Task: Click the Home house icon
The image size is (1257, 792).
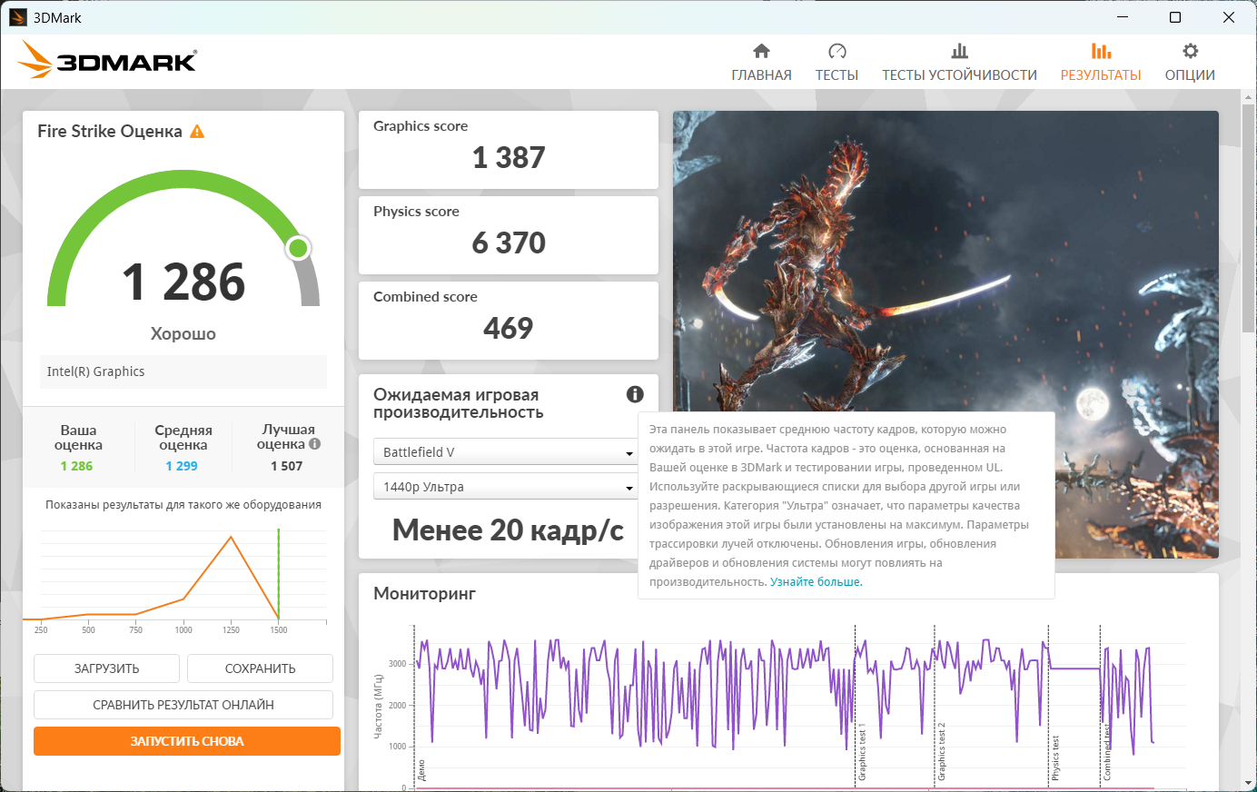Action: tap(761, 51)
